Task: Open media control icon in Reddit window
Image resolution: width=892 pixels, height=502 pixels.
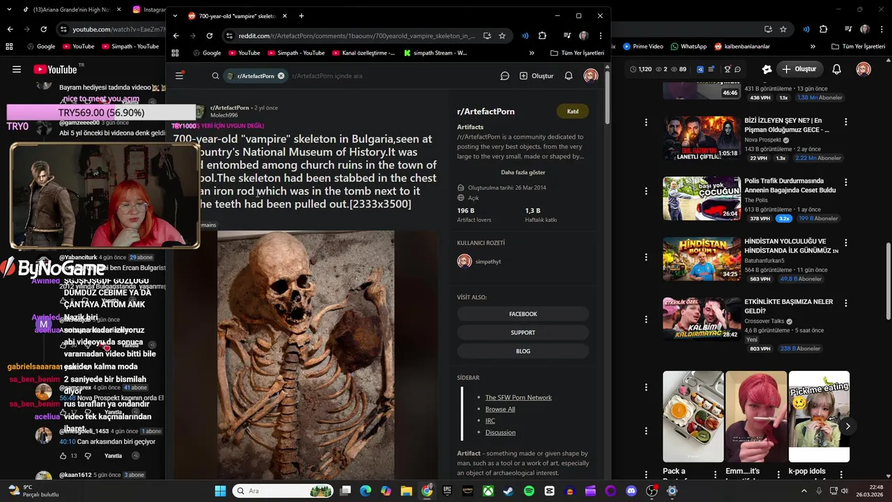Action: pos(568,36)
